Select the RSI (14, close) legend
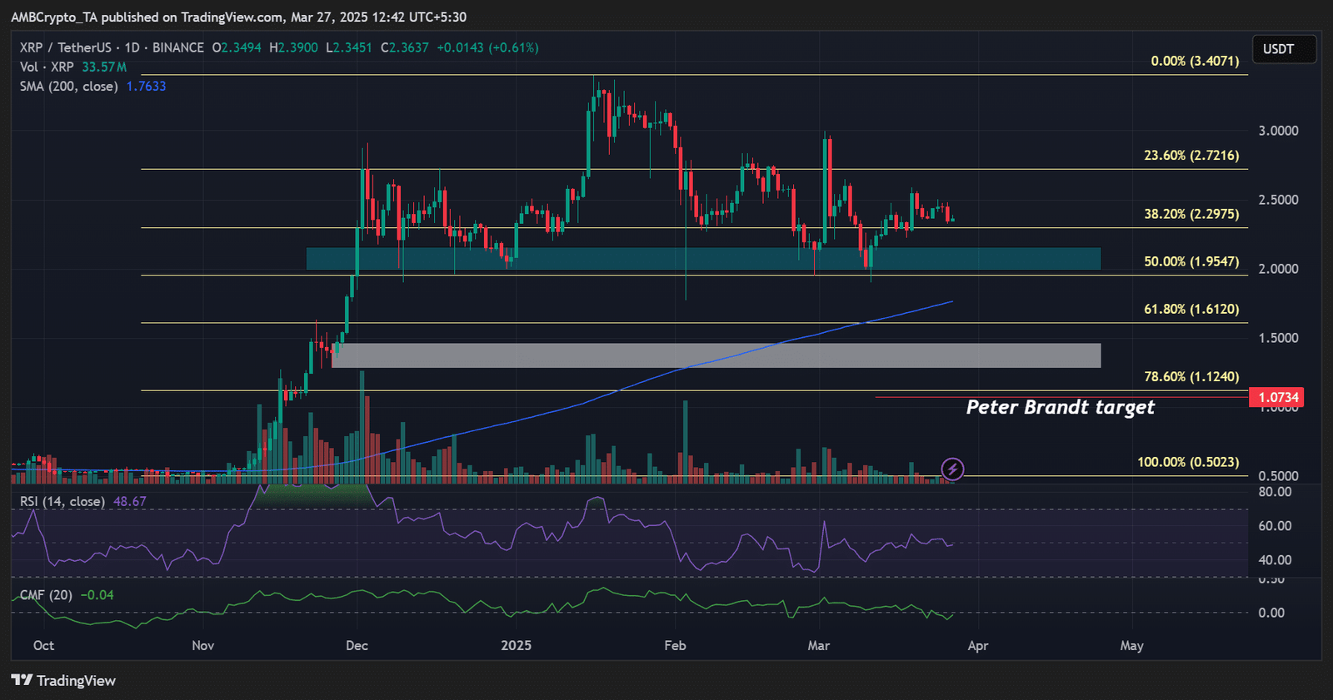The image size is (1333, 700). tap(62, 502)
